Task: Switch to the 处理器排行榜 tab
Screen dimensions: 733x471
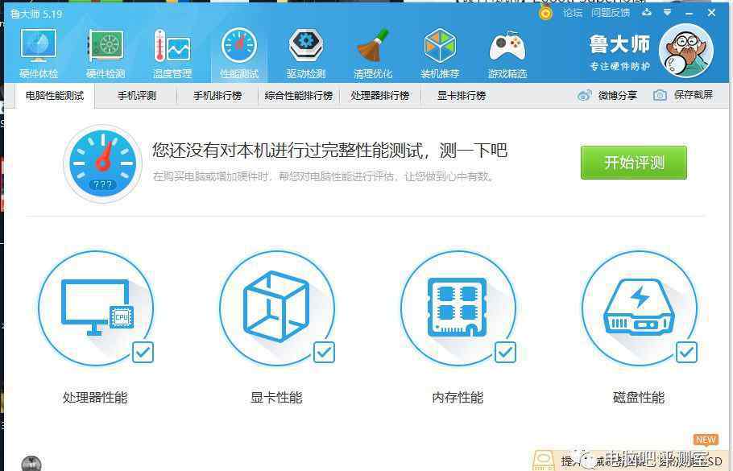Action: 380,96
